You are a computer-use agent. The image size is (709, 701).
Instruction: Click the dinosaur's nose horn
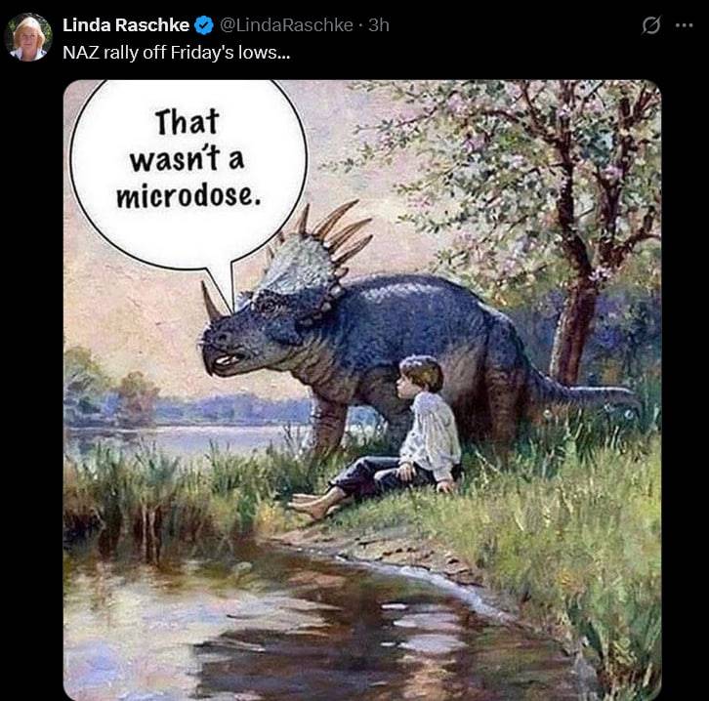point(211,301)
